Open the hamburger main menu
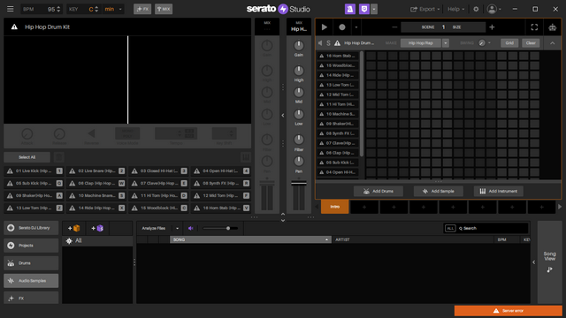566x318 pixels. click(x=10, y=9)
